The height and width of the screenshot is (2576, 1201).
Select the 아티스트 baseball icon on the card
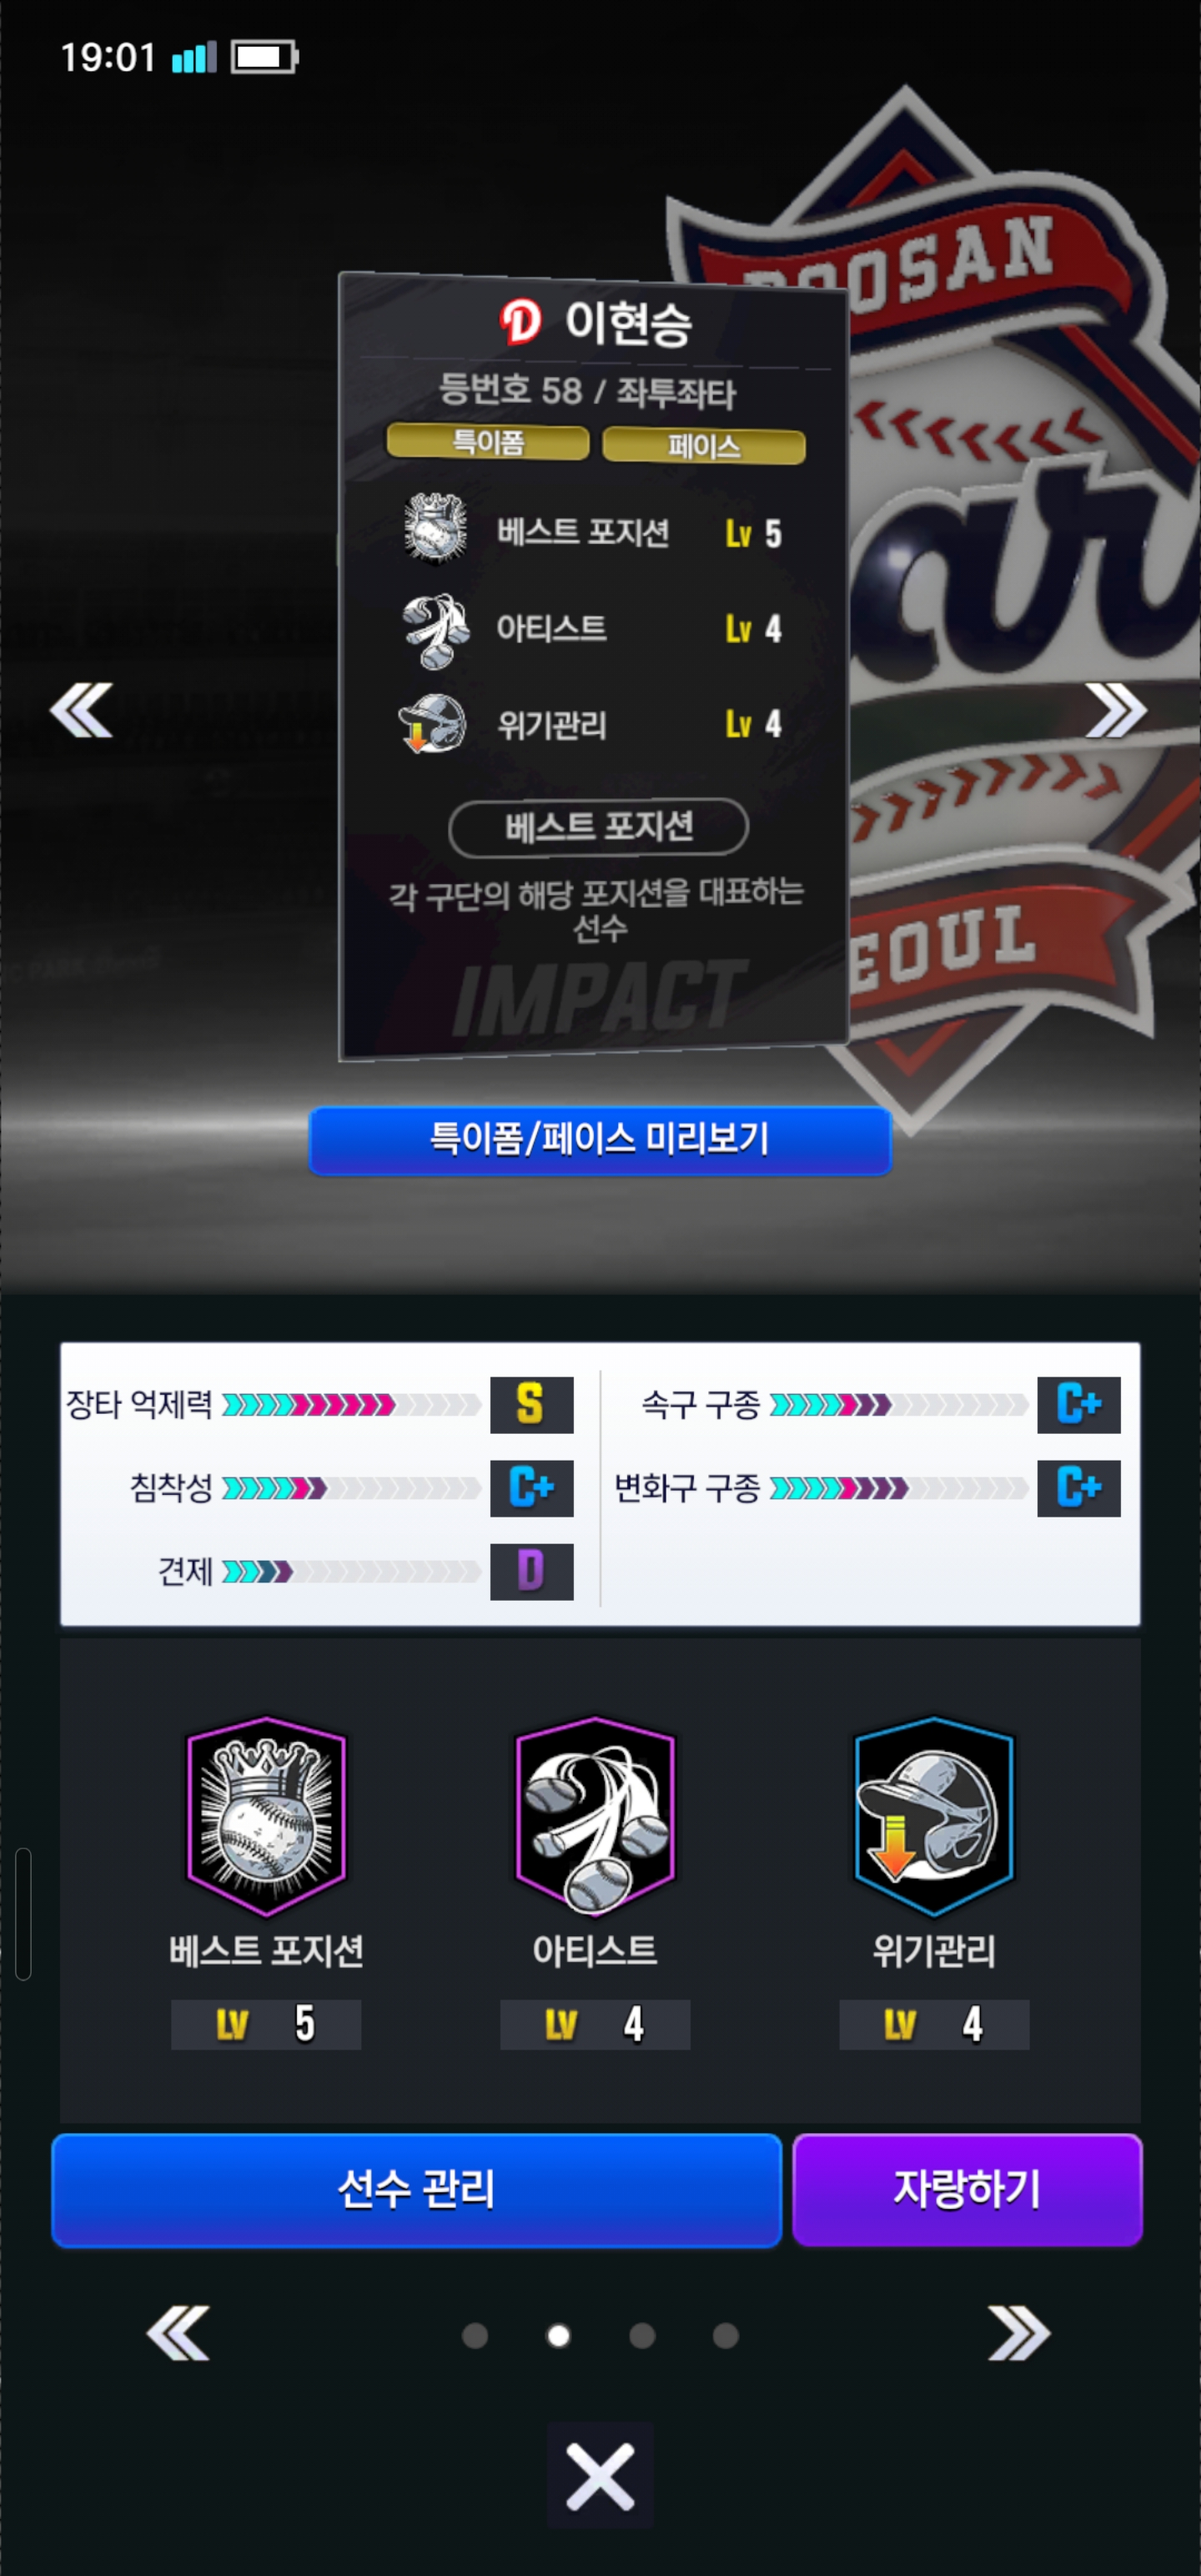435,630
